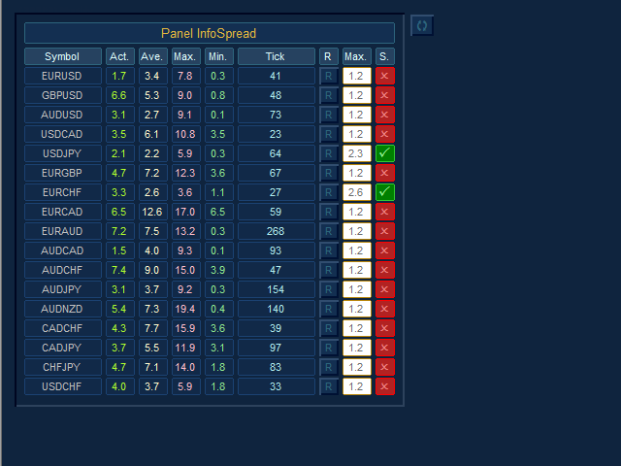Click the Panel InfoSpread title bar
Screen dimensions: 621x466
[x=209, y=33]
